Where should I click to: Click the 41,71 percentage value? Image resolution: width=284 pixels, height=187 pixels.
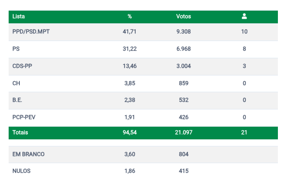(x=130, y=31)
